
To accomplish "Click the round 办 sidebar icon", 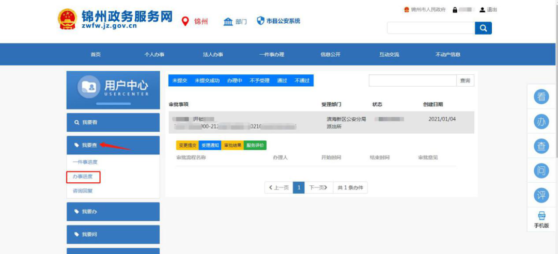I will [541, 122].
